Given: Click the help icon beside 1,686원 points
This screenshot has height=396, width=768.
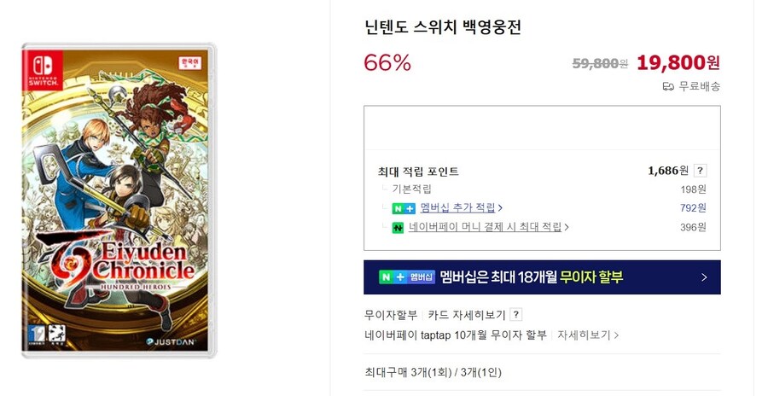Looking at the screenshot, I should click(x=700, y=171).
